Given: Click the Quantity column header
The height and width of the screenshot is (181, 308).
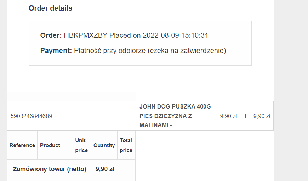Looking at the screenshot, I should click(x=104, y=145).
